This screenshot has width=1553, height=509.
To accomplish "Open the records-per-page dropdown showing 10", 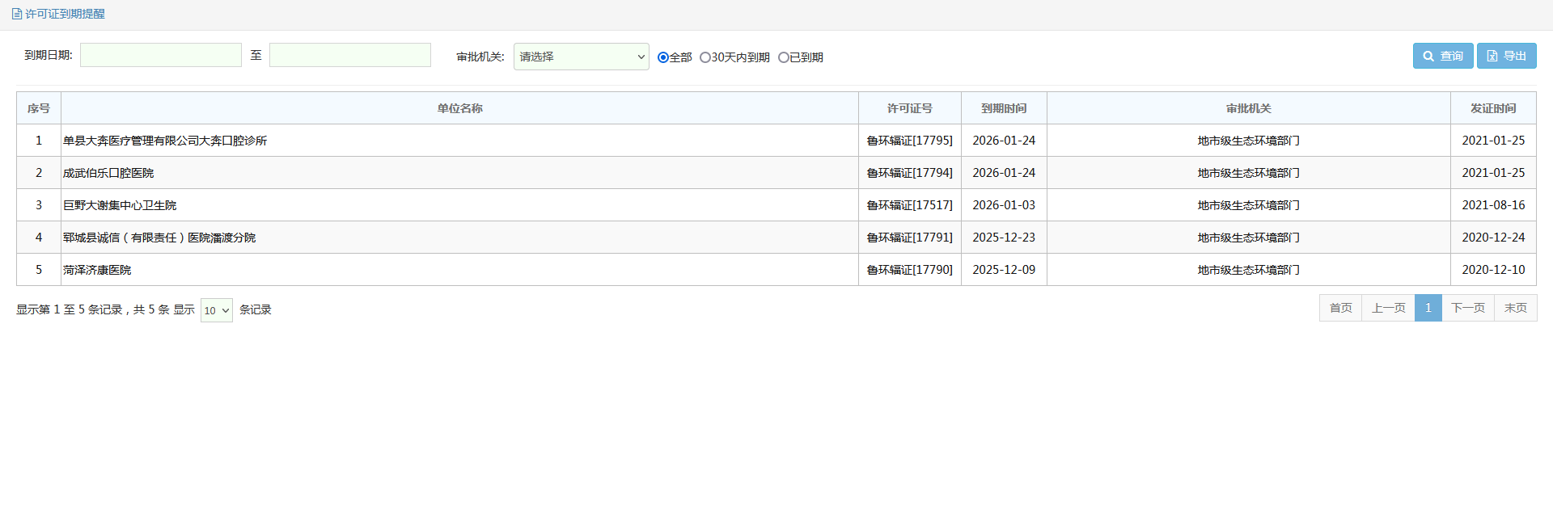I will point(216,310).
